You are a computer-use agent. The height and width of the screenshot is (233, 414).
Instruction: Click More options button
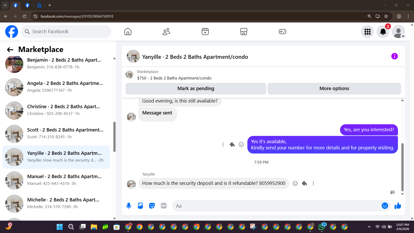pyautogui.click(x=334, y=89)
